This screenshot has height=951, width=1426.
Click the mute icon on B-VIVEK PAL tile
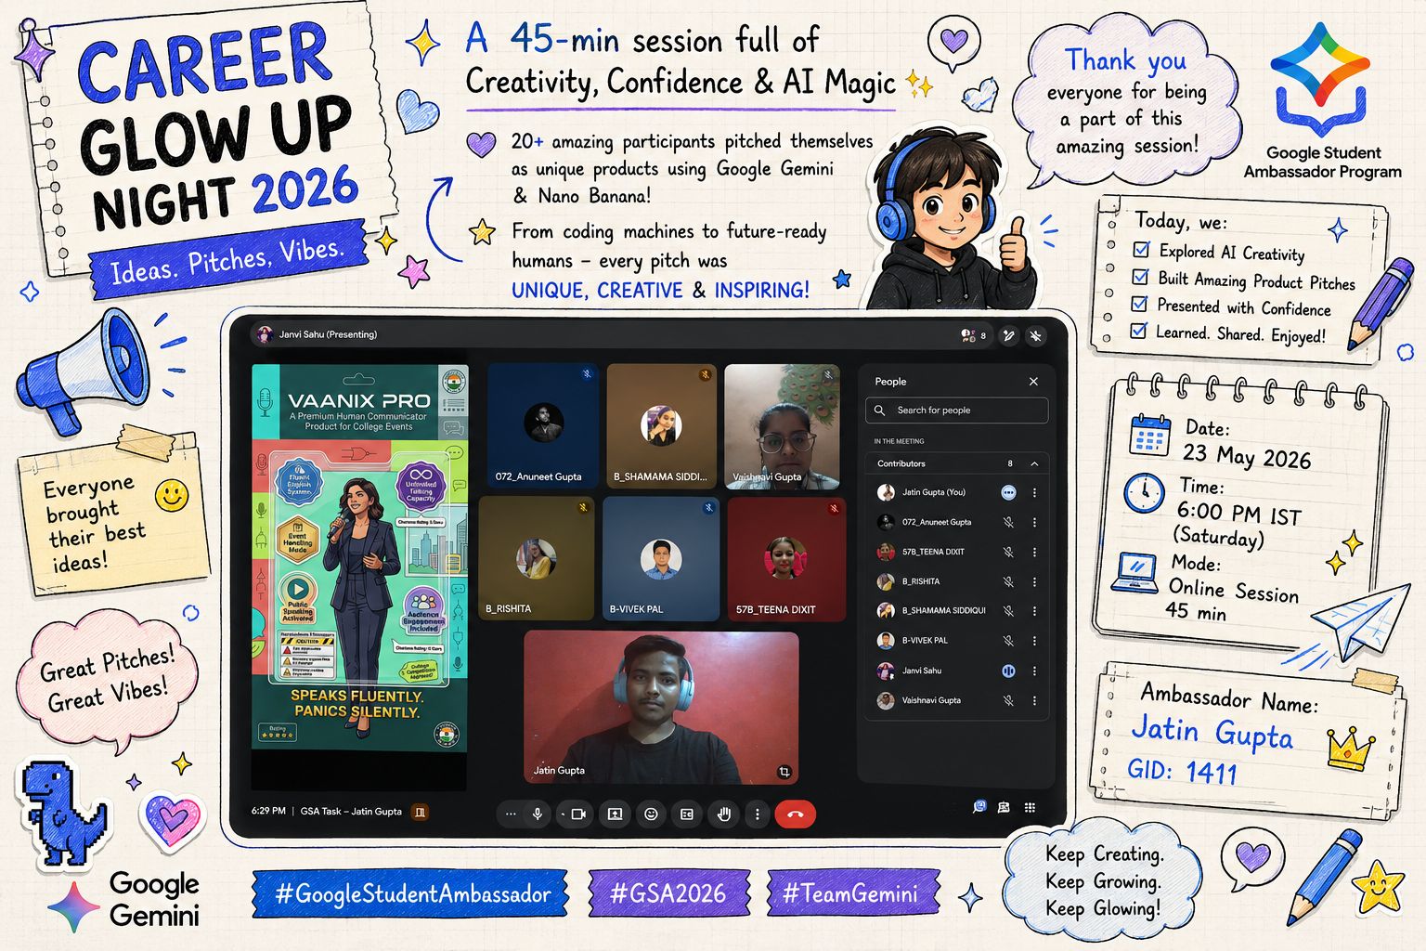pyautogui.click(x=708, y=507)
